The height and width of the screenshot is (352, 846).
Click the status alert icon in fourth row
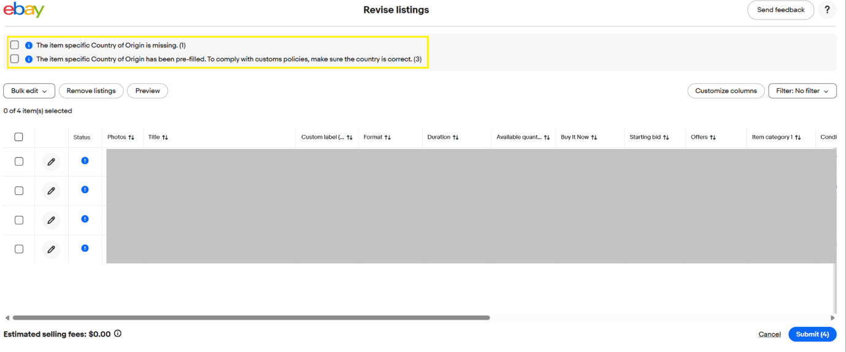(85, 248)
